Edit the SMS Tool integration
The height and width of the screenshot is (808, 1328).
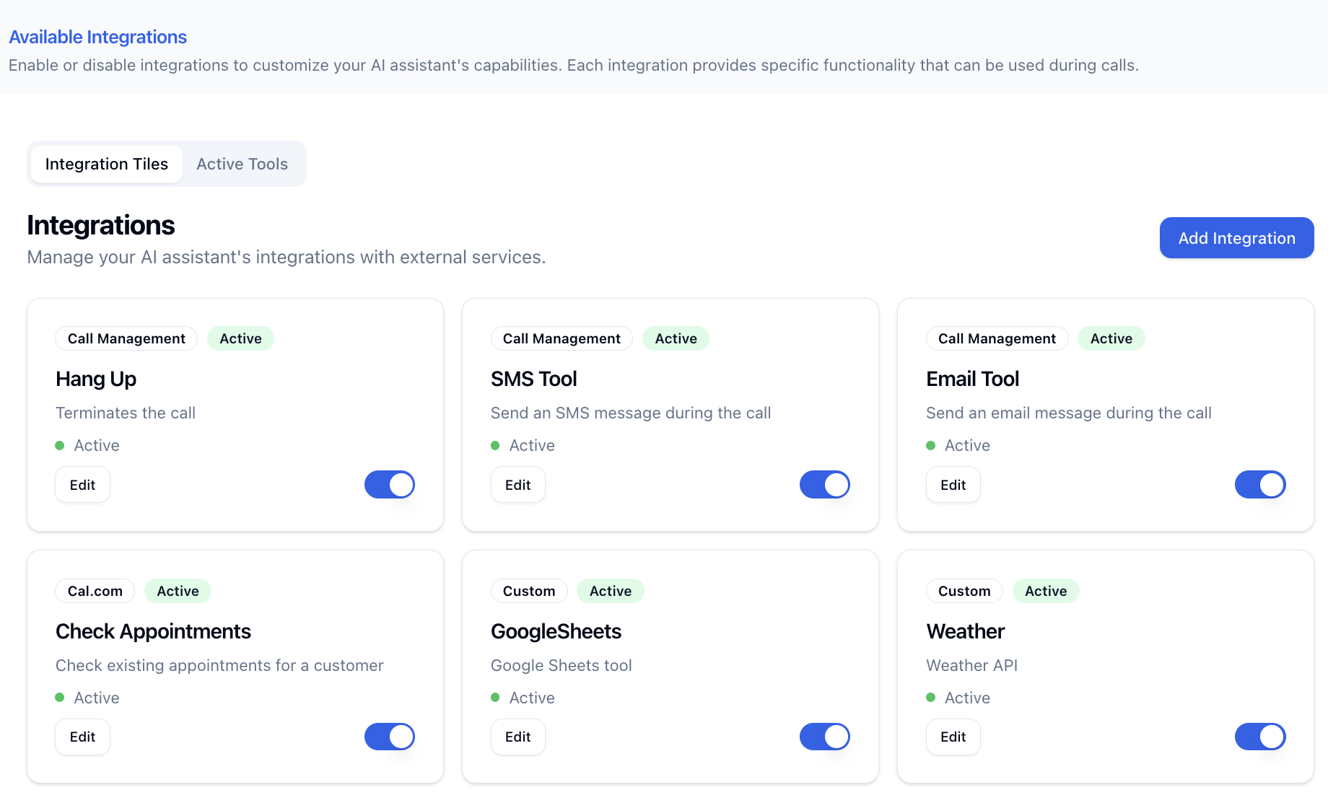pos(517,484)
